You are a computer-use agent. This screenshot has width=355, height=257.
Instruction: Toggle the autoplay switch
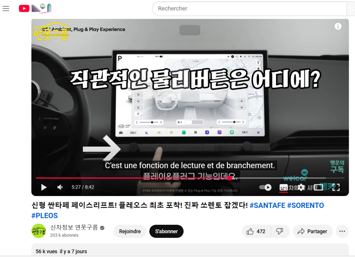coord(265,187)
